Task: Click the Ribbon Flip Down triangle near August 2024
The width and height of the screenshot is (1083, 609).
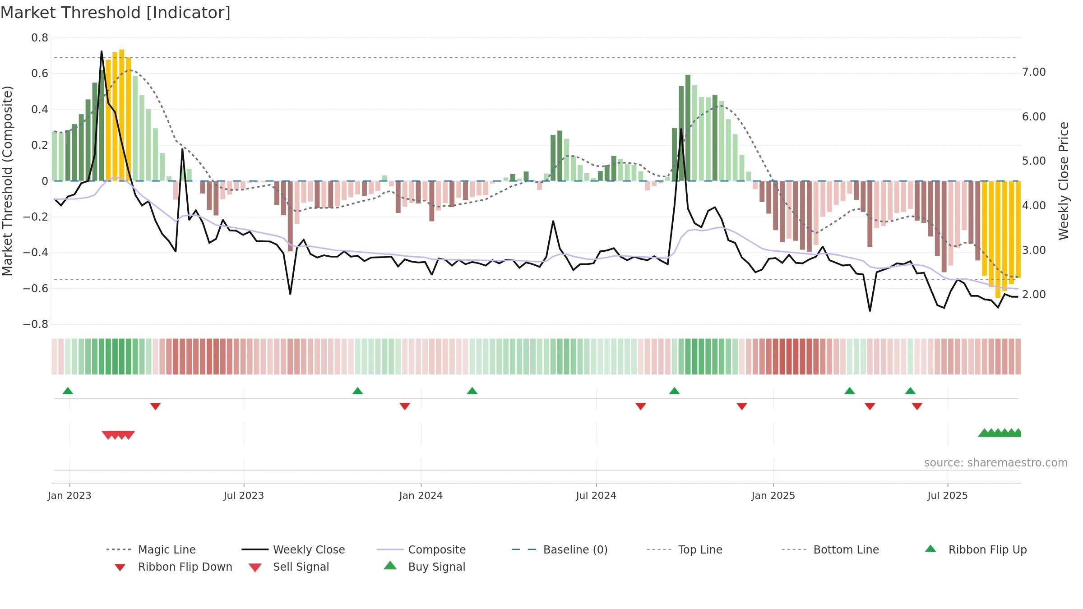Action: pos(641,406)
